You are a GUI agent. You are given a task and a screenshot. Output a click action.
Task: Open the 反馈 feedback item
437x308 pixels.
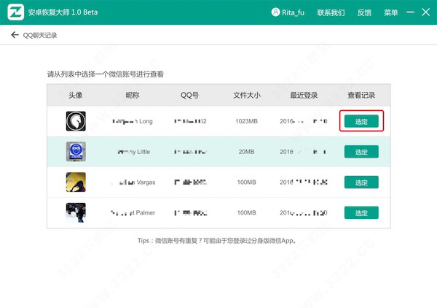364,12
